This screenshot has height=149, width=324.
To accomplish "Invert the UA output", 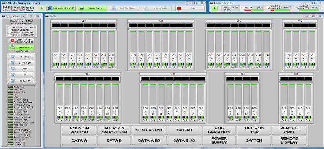I will (x=22, y=75).
